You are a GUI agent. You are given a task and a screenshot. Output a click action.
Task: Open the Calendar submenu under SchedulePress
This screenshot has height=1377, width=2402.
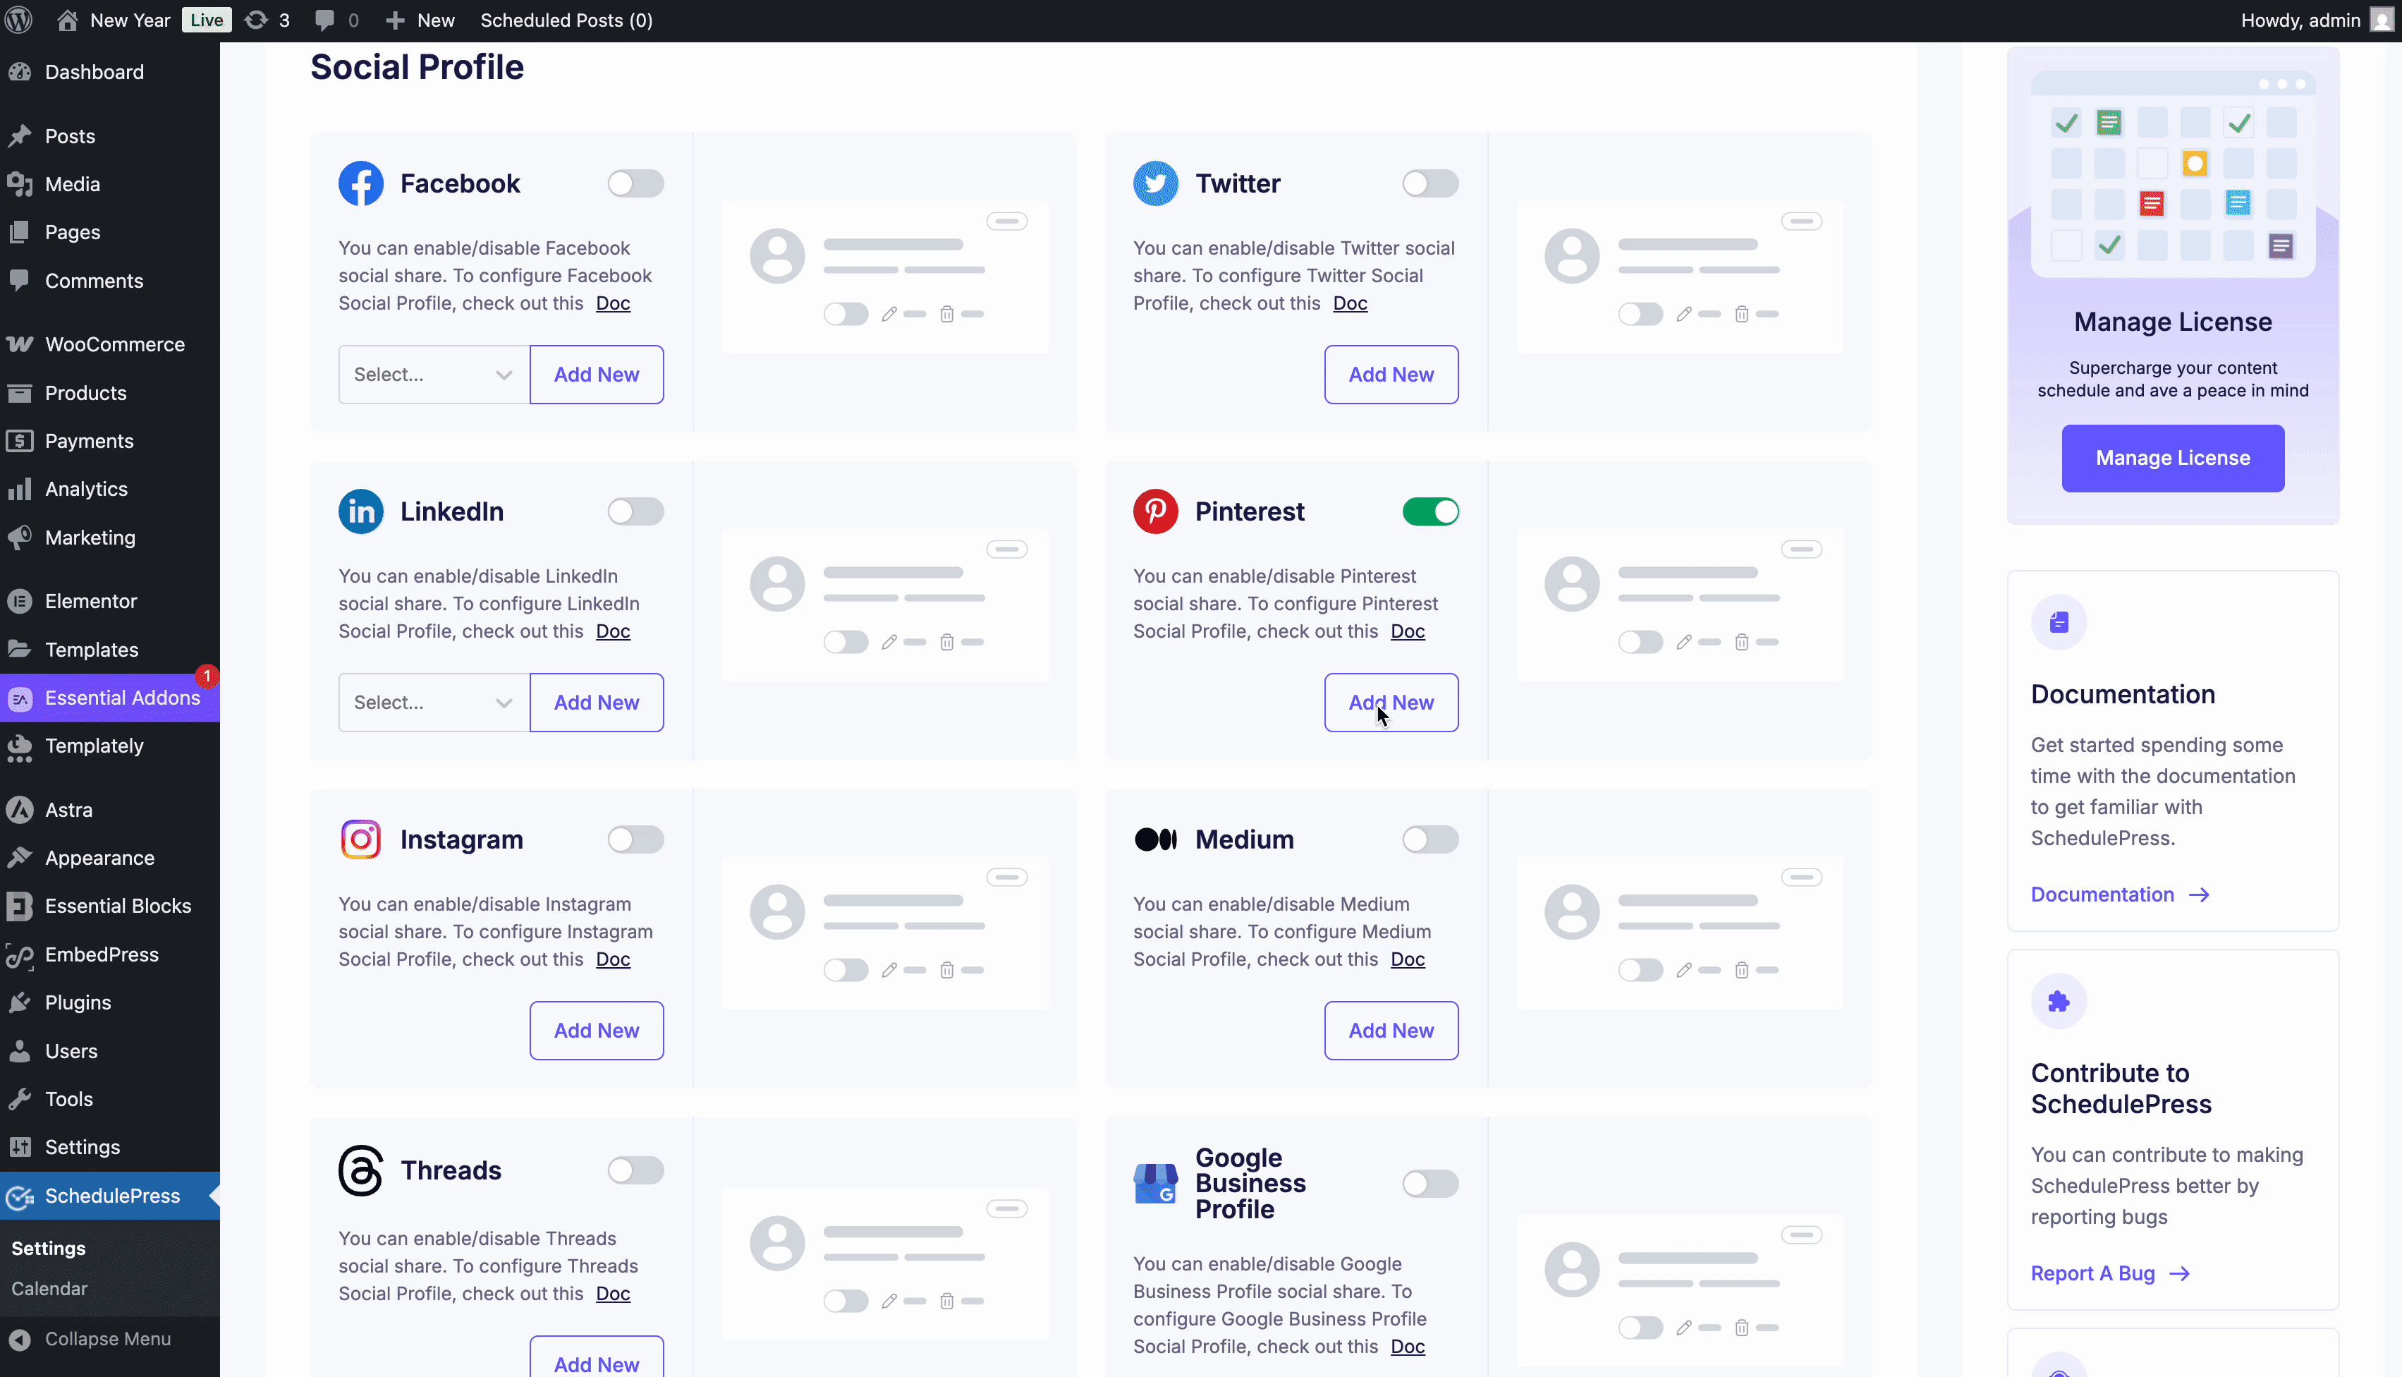click(x=49, y=1289)
